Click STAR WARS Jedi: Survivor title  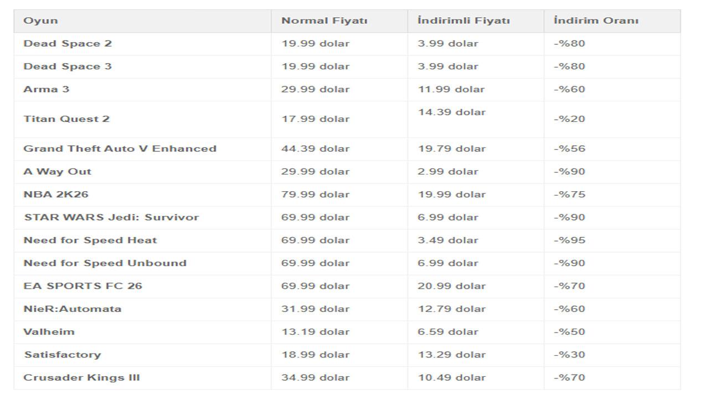point(111,218)
